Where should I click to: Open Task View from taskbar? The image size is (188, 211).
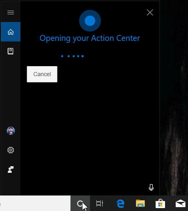pos(100,203)
